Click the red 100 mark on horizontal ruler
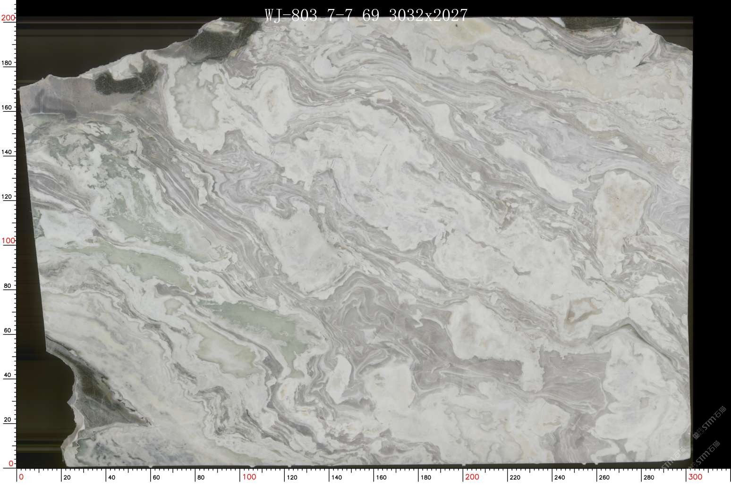Screen dimensions: 731x485 [x=249, y=477]
